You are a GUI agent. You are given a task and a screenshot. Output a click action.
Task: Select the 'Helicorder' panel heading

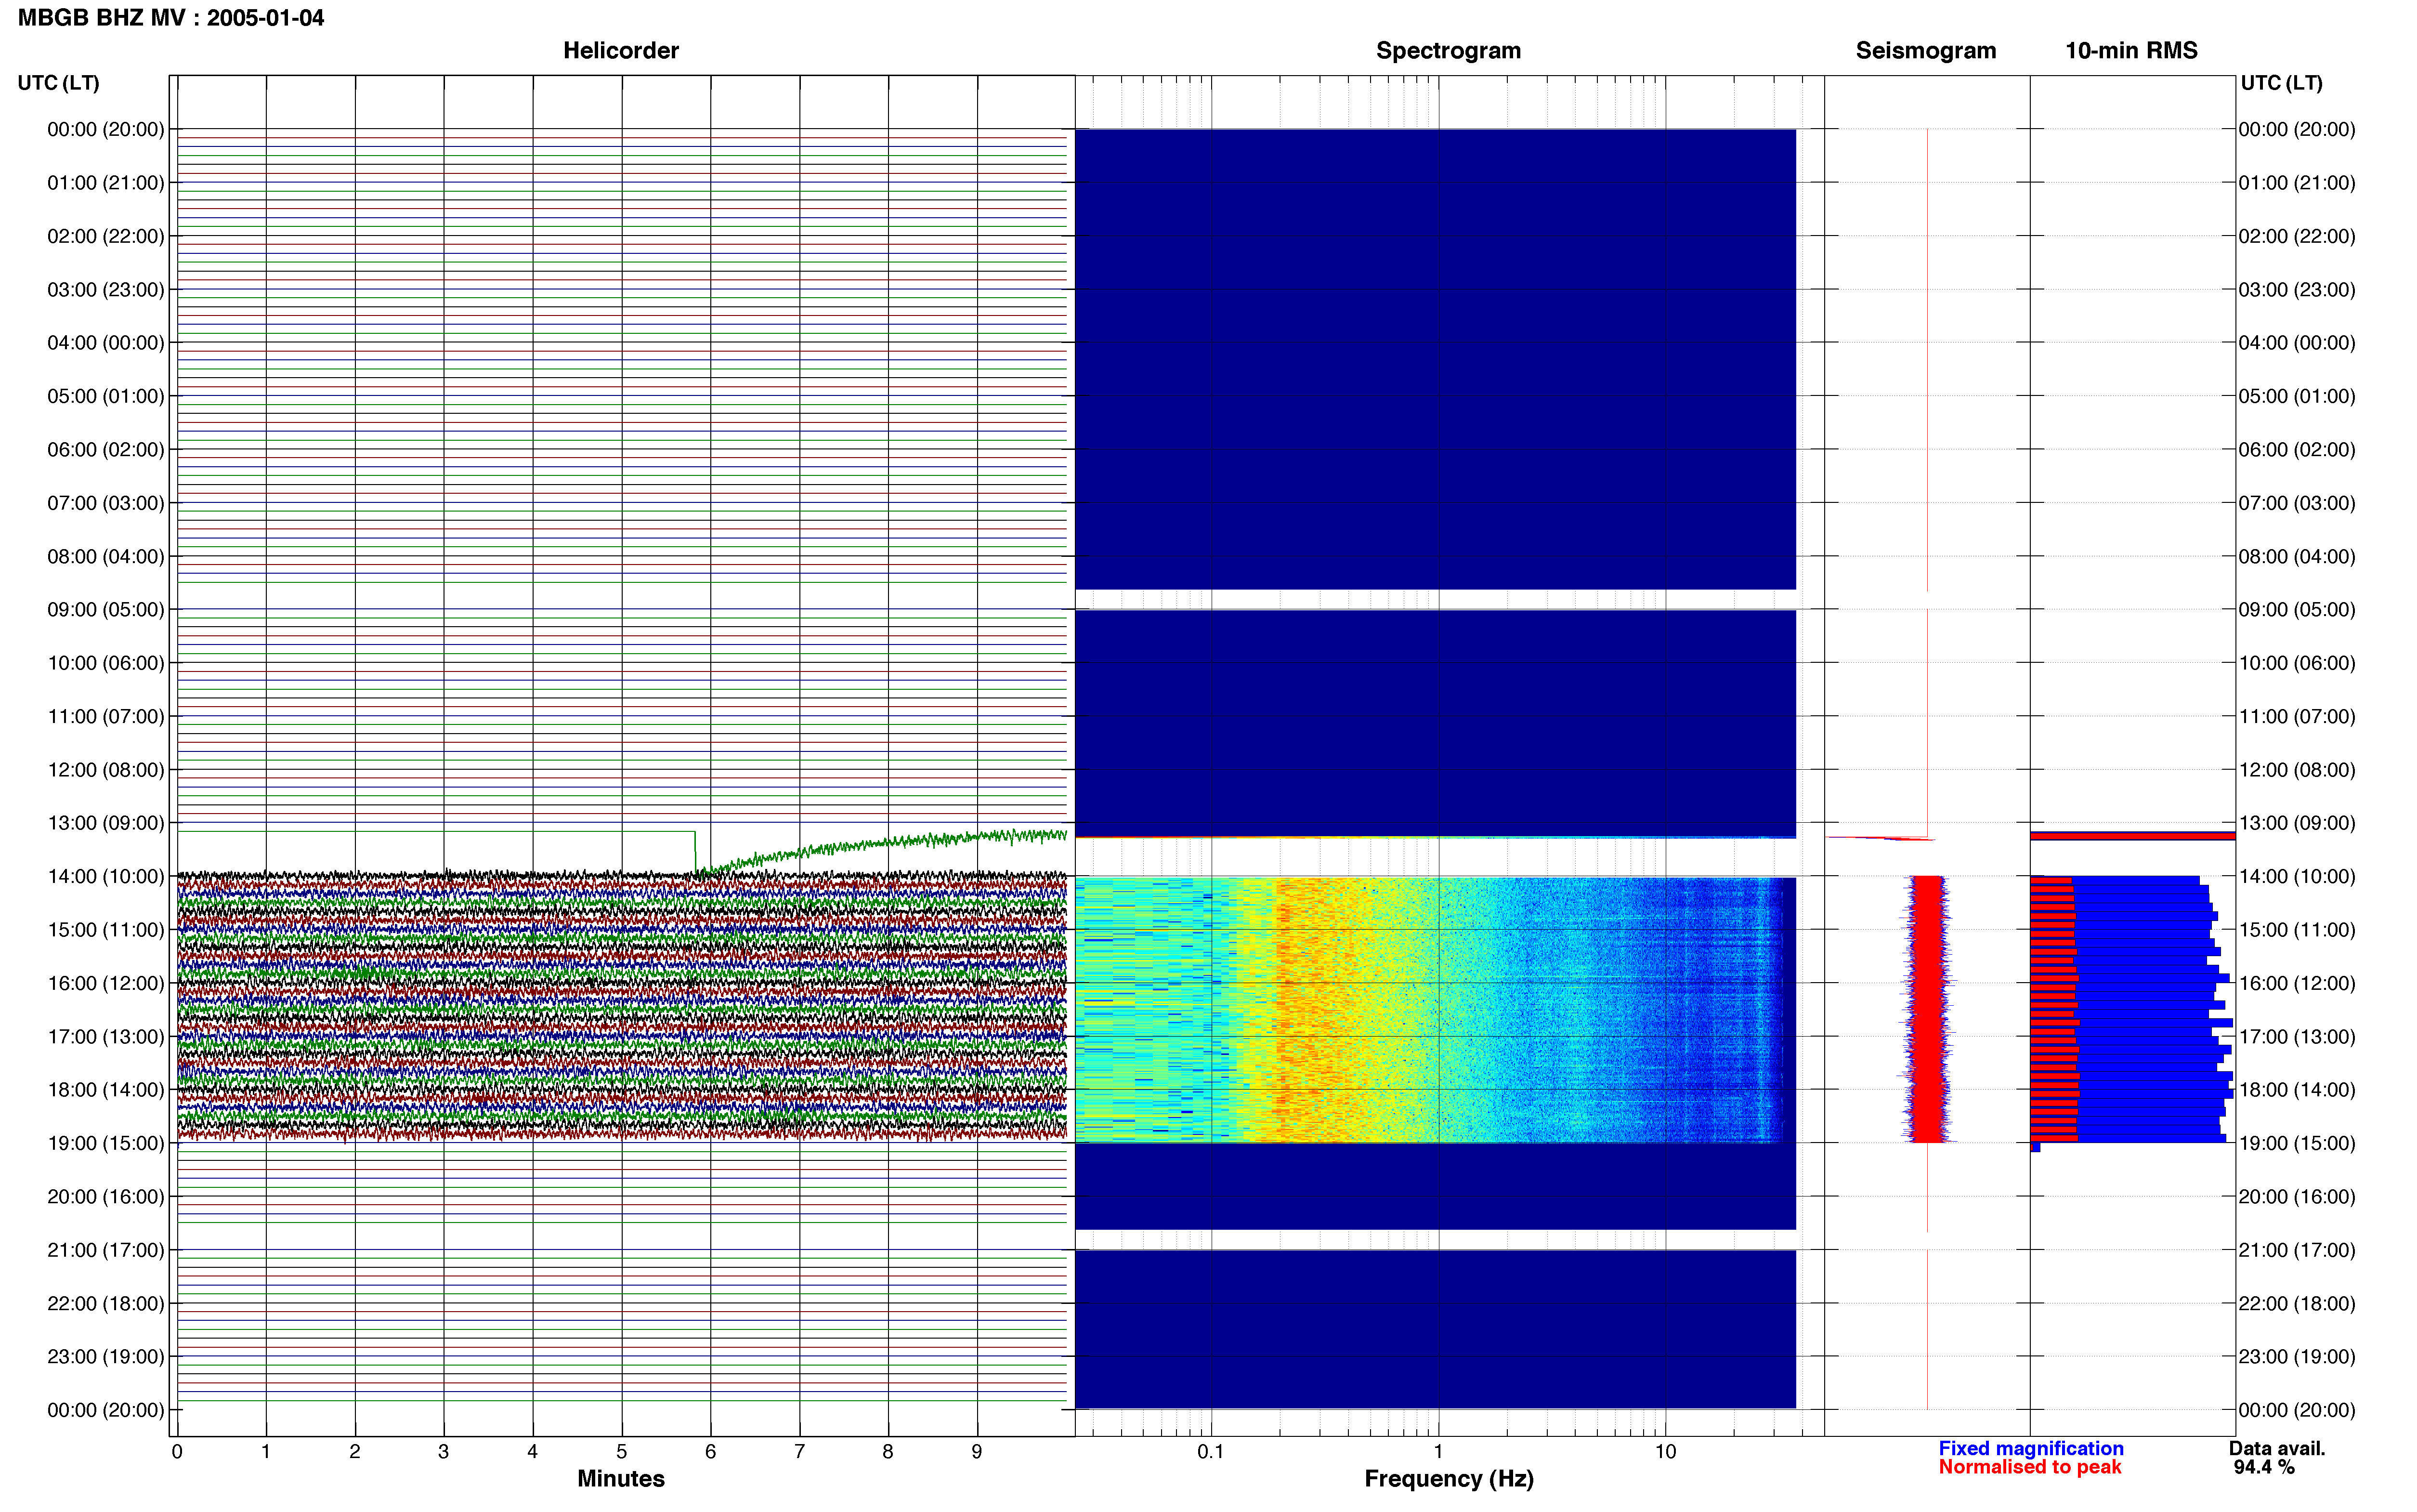pyautogui.click(x=621, y=51)
